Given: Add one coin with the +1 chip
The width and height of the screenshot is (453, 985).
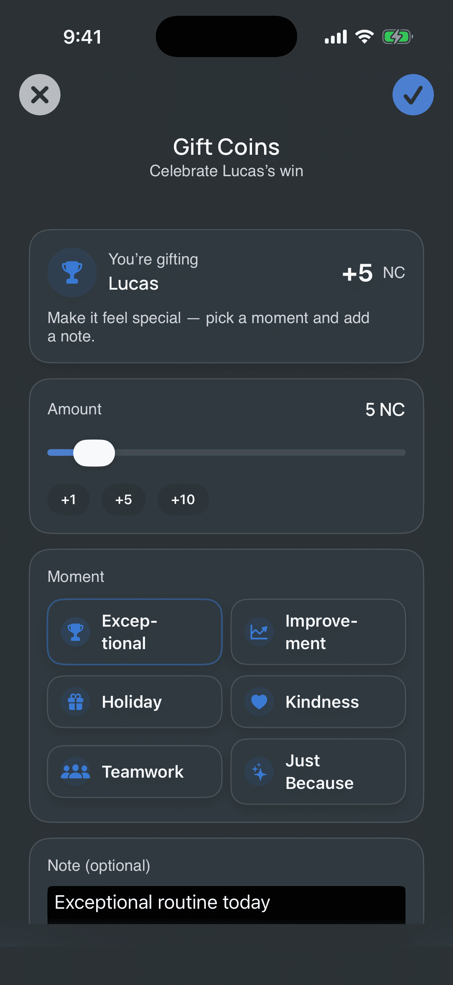Looking at the screenshot, I should (68, 499).
